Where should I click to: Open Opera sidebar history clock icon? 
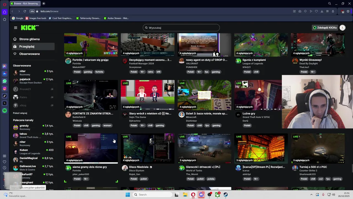pos(4,168)
